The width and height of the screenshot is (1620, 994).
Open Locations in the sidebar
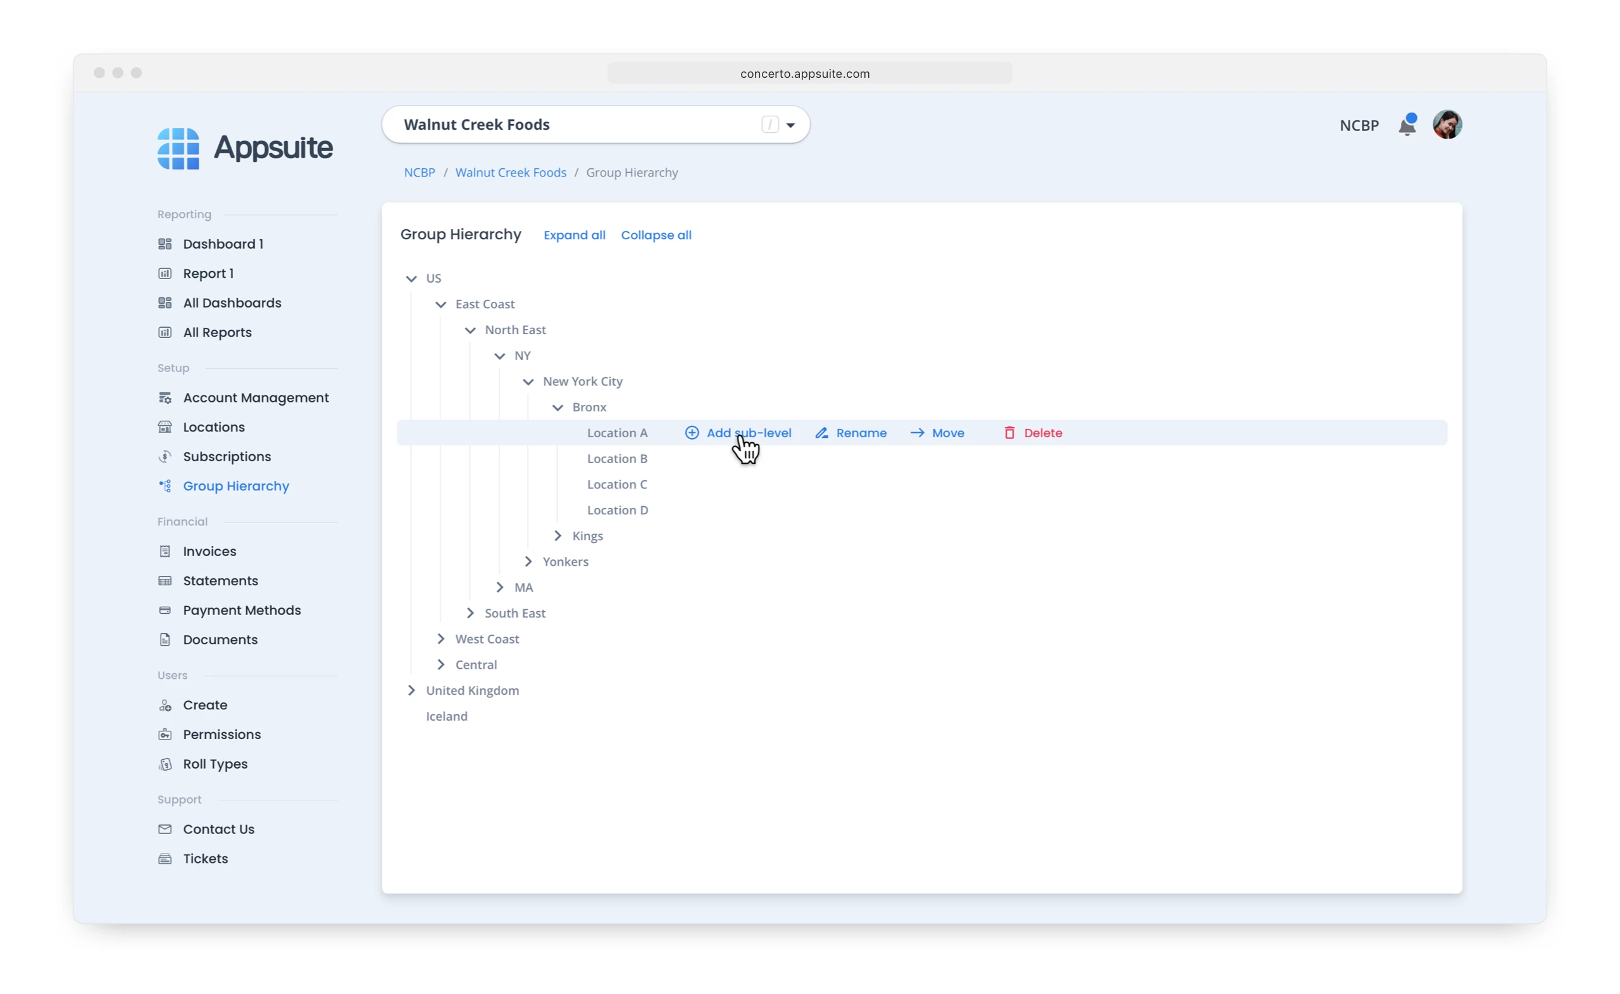click(x=214, y=427)
